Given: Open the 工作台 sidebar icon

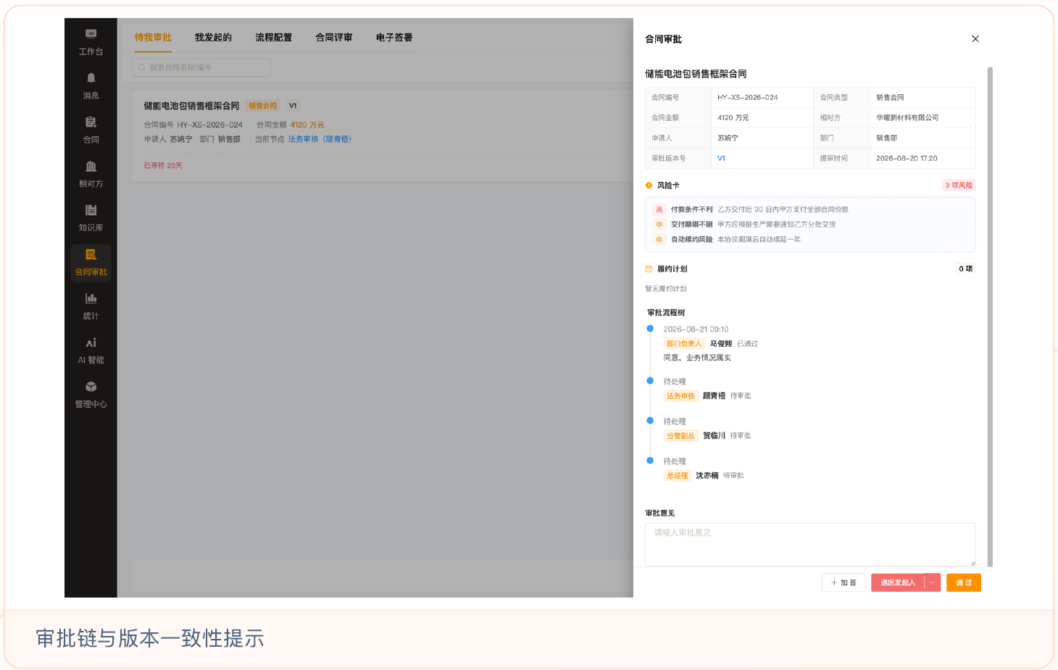Looking at the screenshot, I should [91, 34].
